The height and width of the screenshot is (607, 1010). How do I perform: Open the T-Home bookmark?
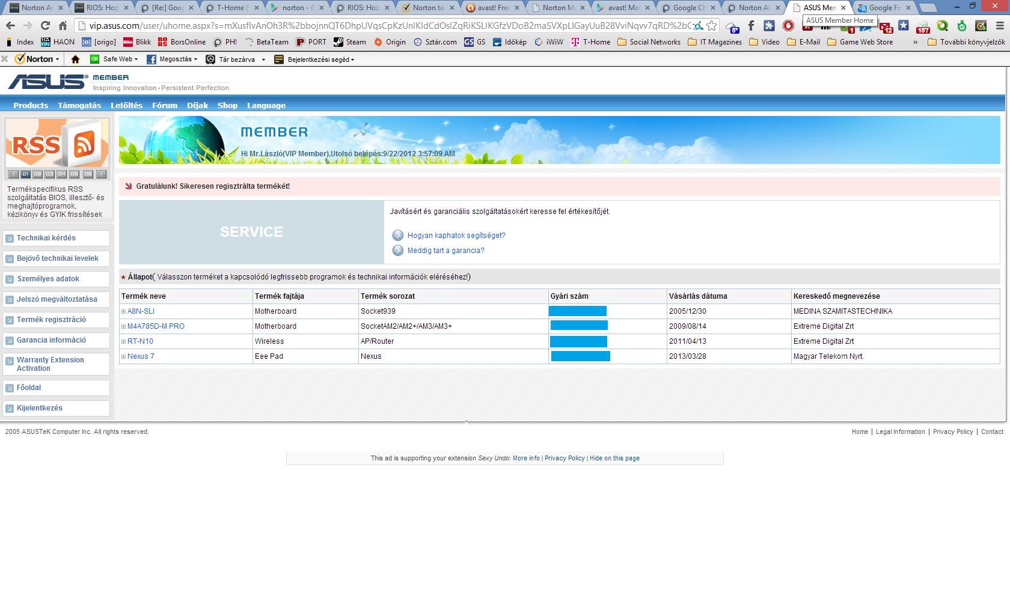coord(590,42)
